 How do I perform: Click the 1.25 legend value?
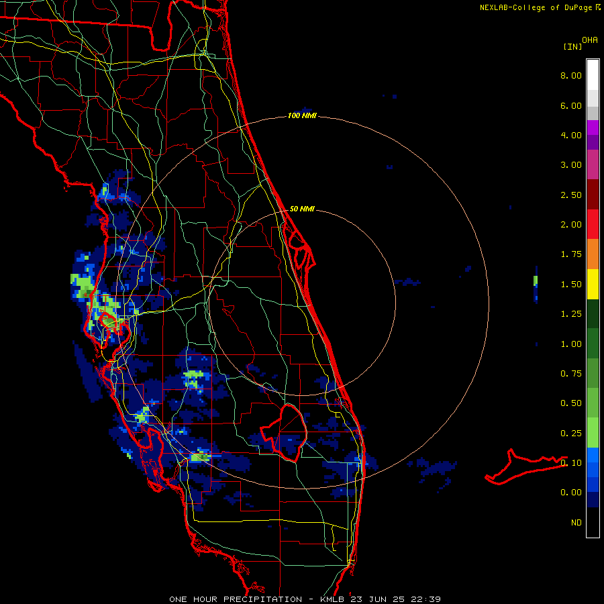pyautogui.click(x=571, y=314)
